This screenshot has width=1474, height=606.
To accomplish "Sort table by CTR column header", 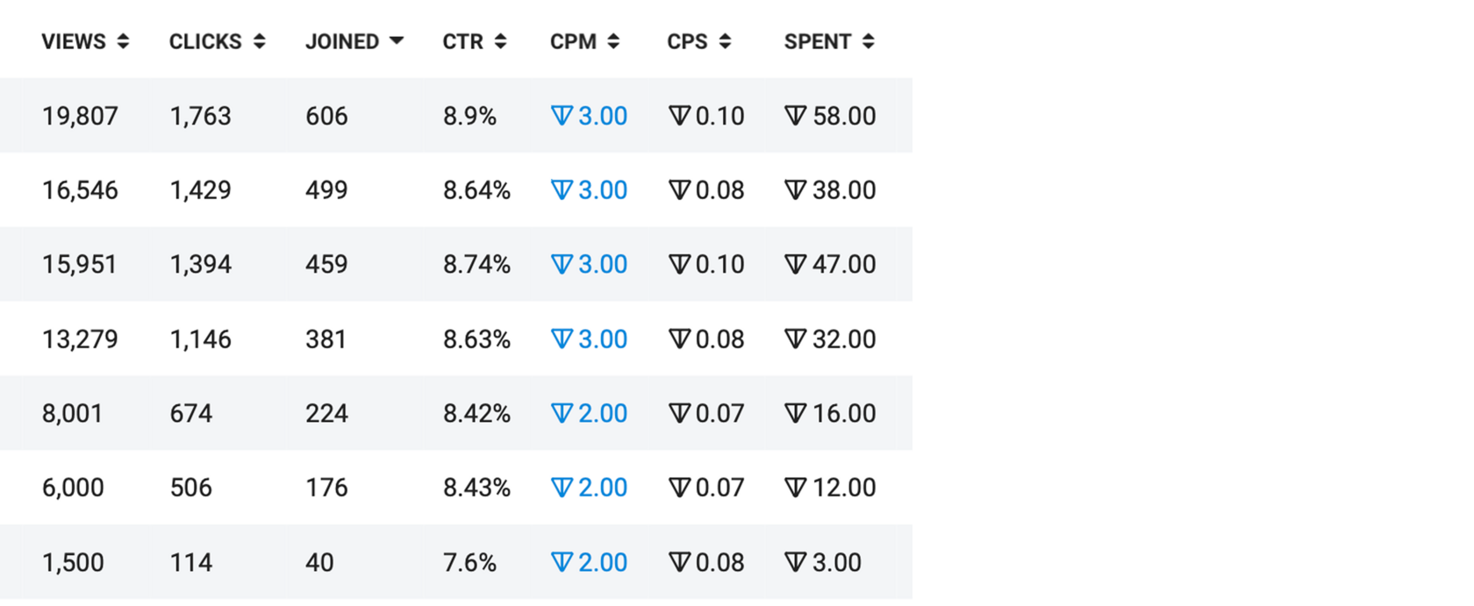I will (x=462, y=41).
